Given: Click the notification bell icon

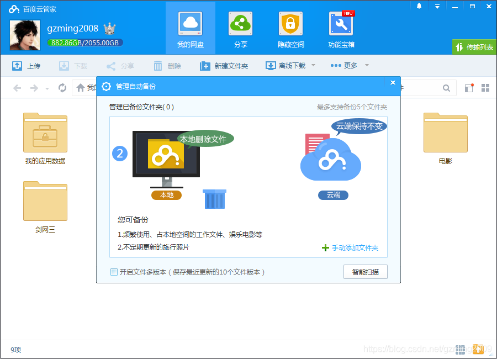Looking at the screenshot, I should (x=419, y=6).
